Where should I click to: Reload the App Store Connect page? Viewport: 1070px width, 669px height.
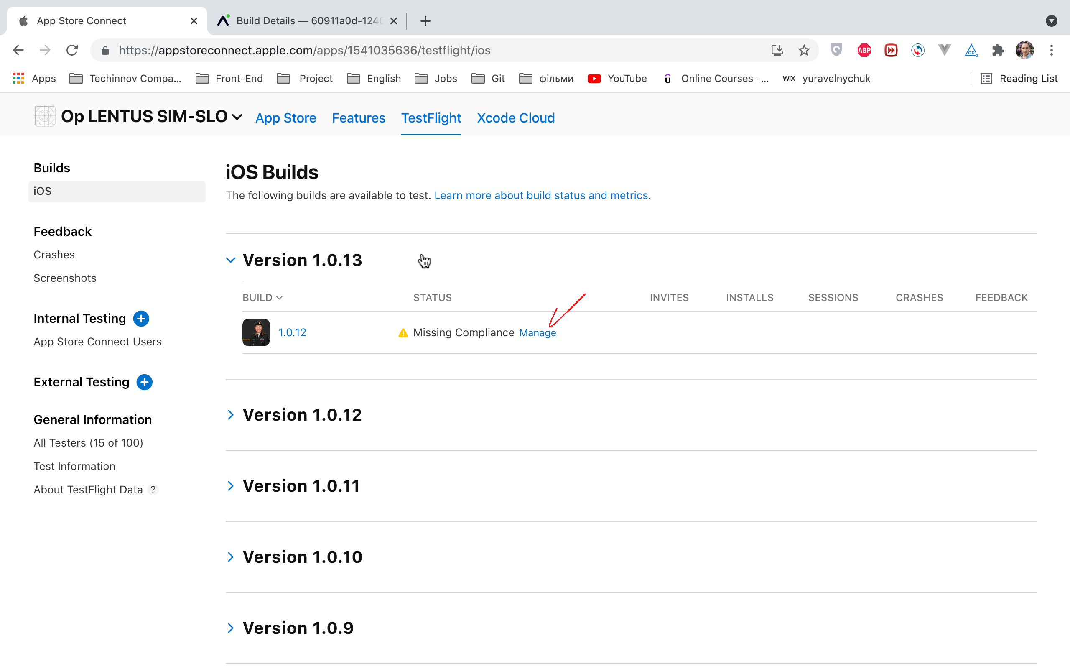point(72,50)
